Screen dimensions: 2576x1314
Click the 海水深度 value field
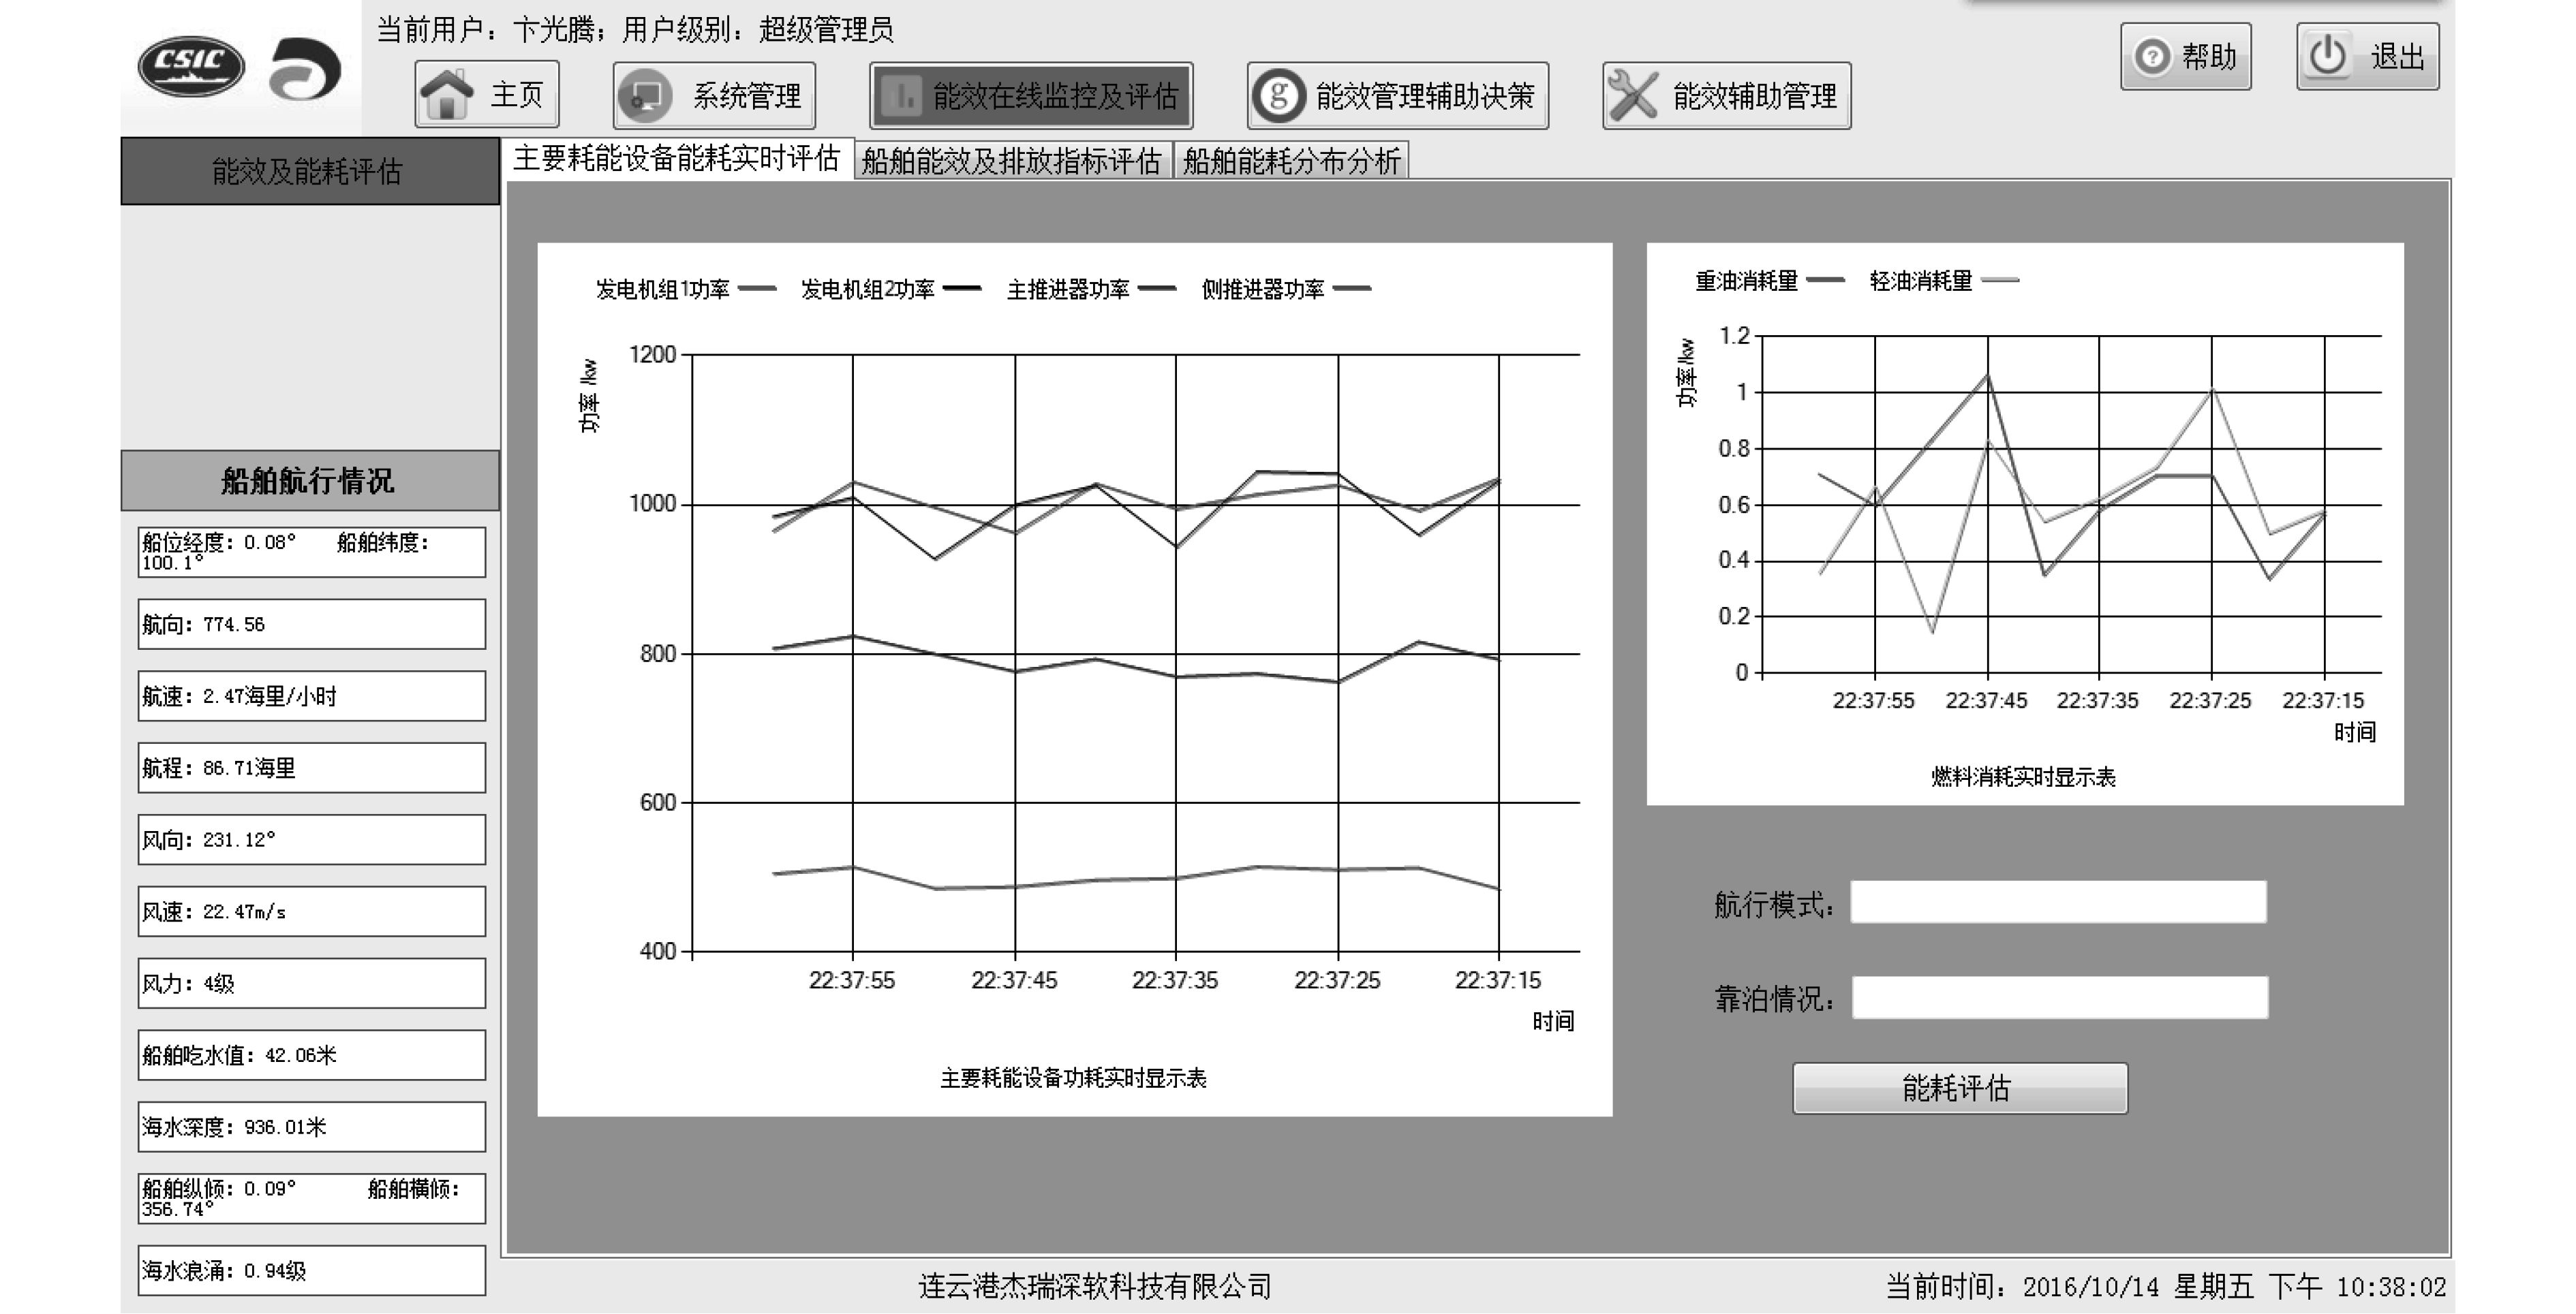tap(311, 1127)
